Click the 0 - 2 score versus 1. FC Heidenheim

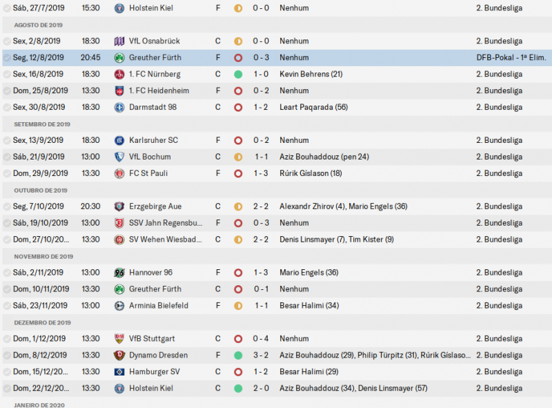tap(262, 90)
